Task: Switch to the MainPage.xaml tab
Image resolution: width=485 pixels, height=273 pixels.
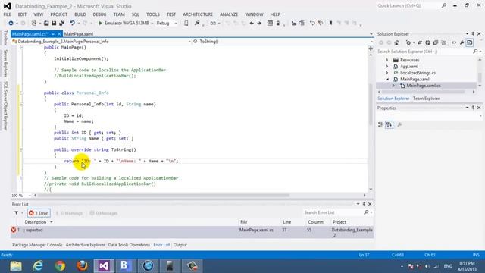Action: point(79,34)
